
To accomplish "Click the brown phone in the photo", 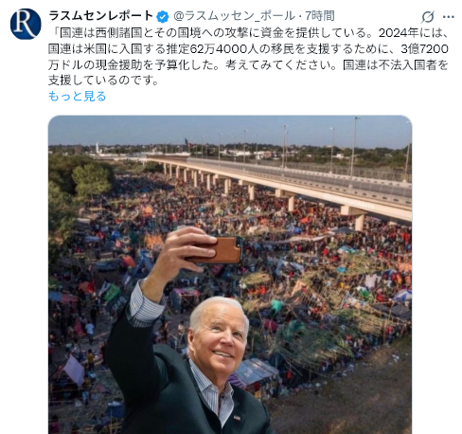I will 219,250.
